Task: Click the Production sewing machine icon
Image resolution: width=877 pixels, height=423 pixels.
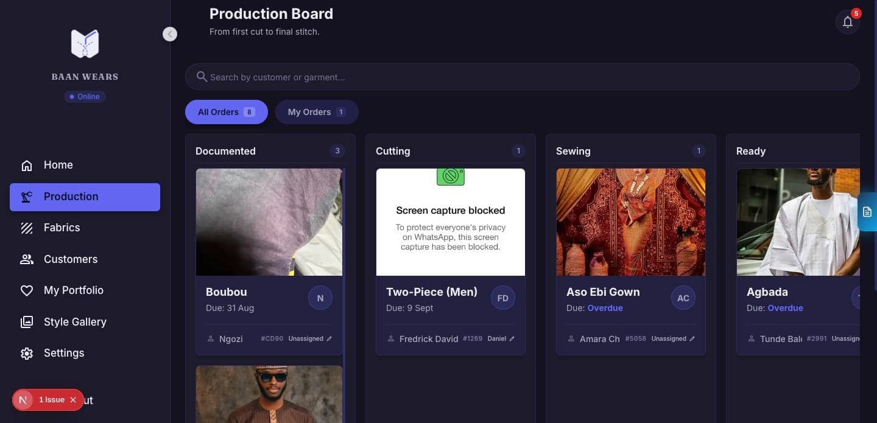Action: pyautogui.click(x=27, y=197)
